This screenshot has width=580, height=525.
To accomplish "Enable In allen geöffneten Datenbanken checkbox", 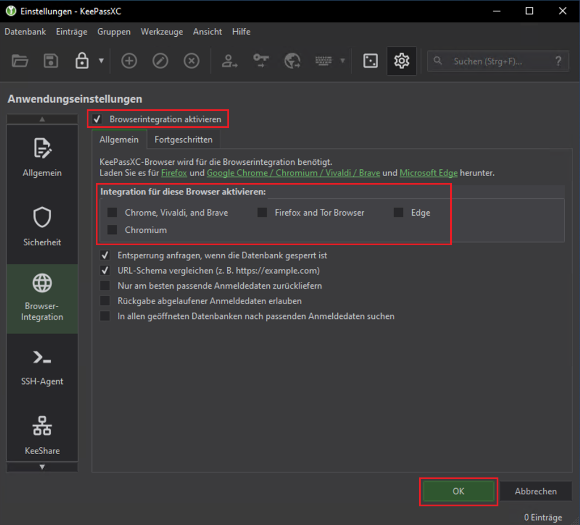I will [105, 316].
